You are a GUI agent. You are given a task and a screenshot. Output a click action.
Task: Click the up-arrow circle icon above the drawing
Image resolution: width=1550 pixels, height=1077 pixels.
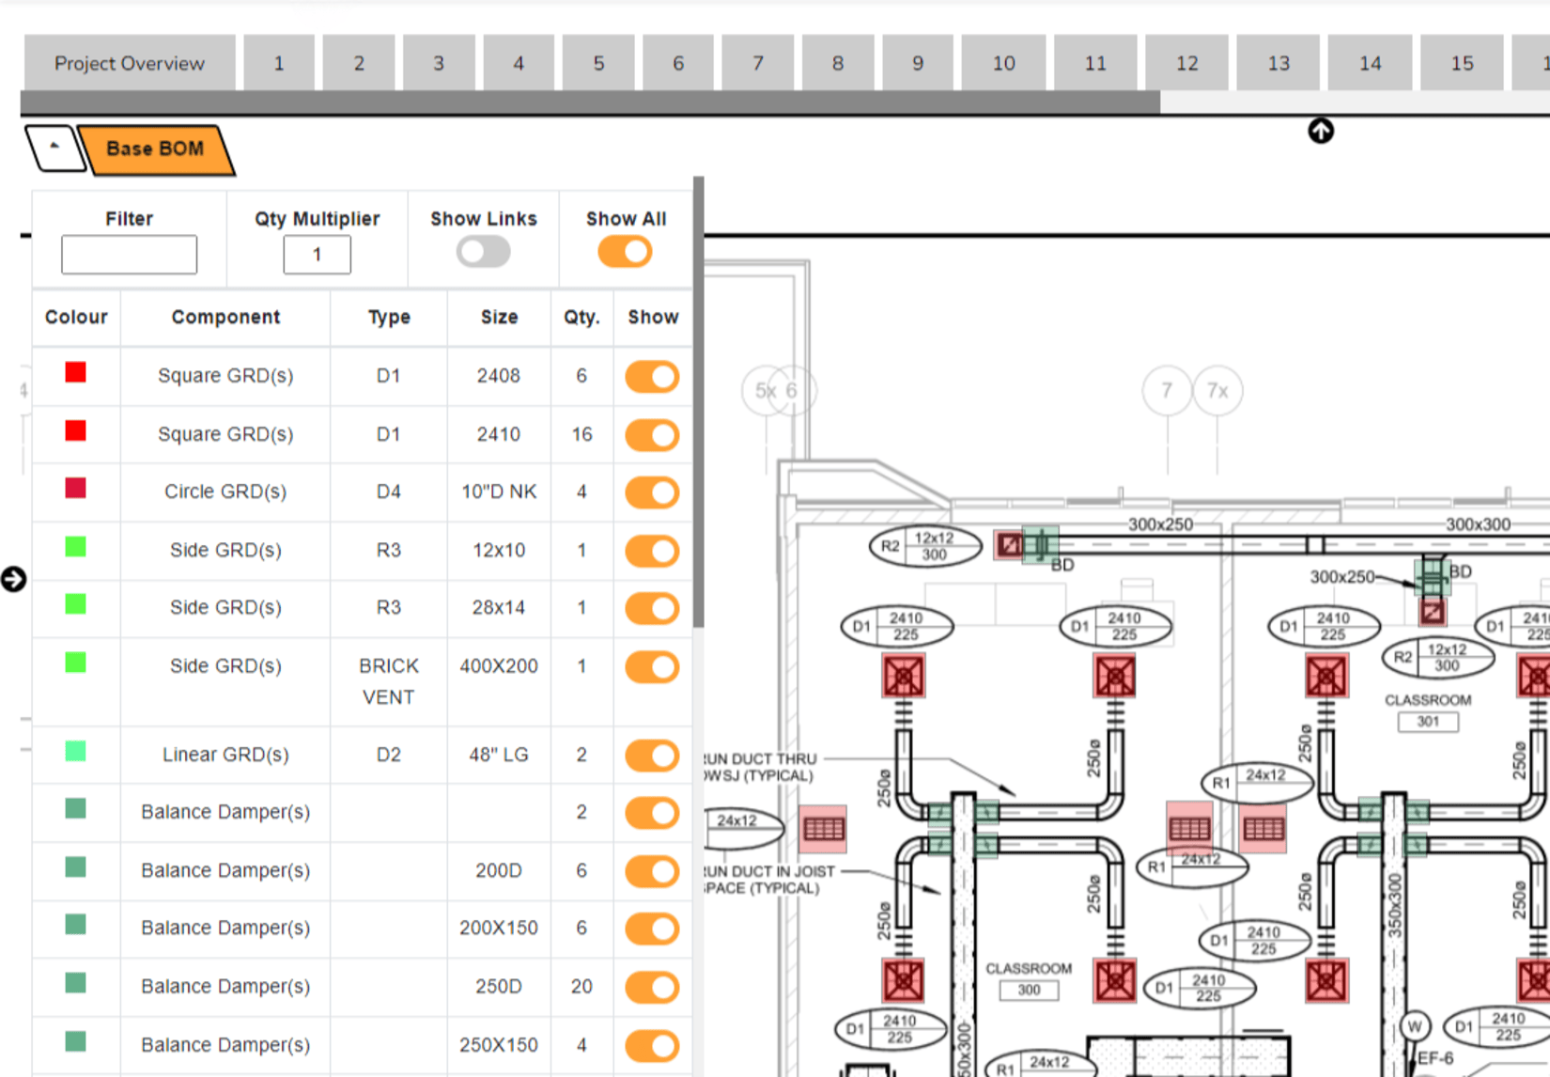[1321, 131]
